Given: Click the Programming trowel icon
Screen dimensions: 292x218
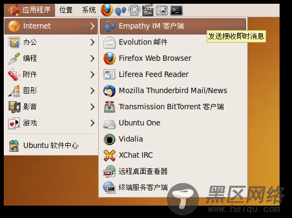Looking at the screenshot, I should tap(14, 59).
